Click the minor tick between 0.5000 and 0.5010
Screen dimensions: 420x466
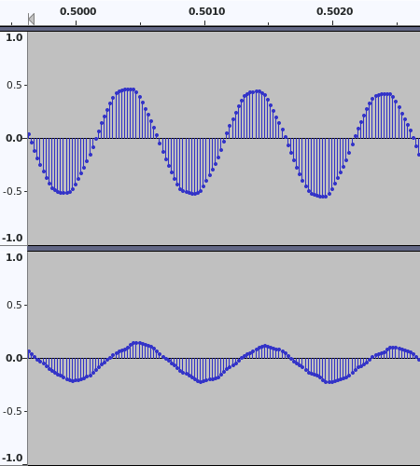(141, 23)
